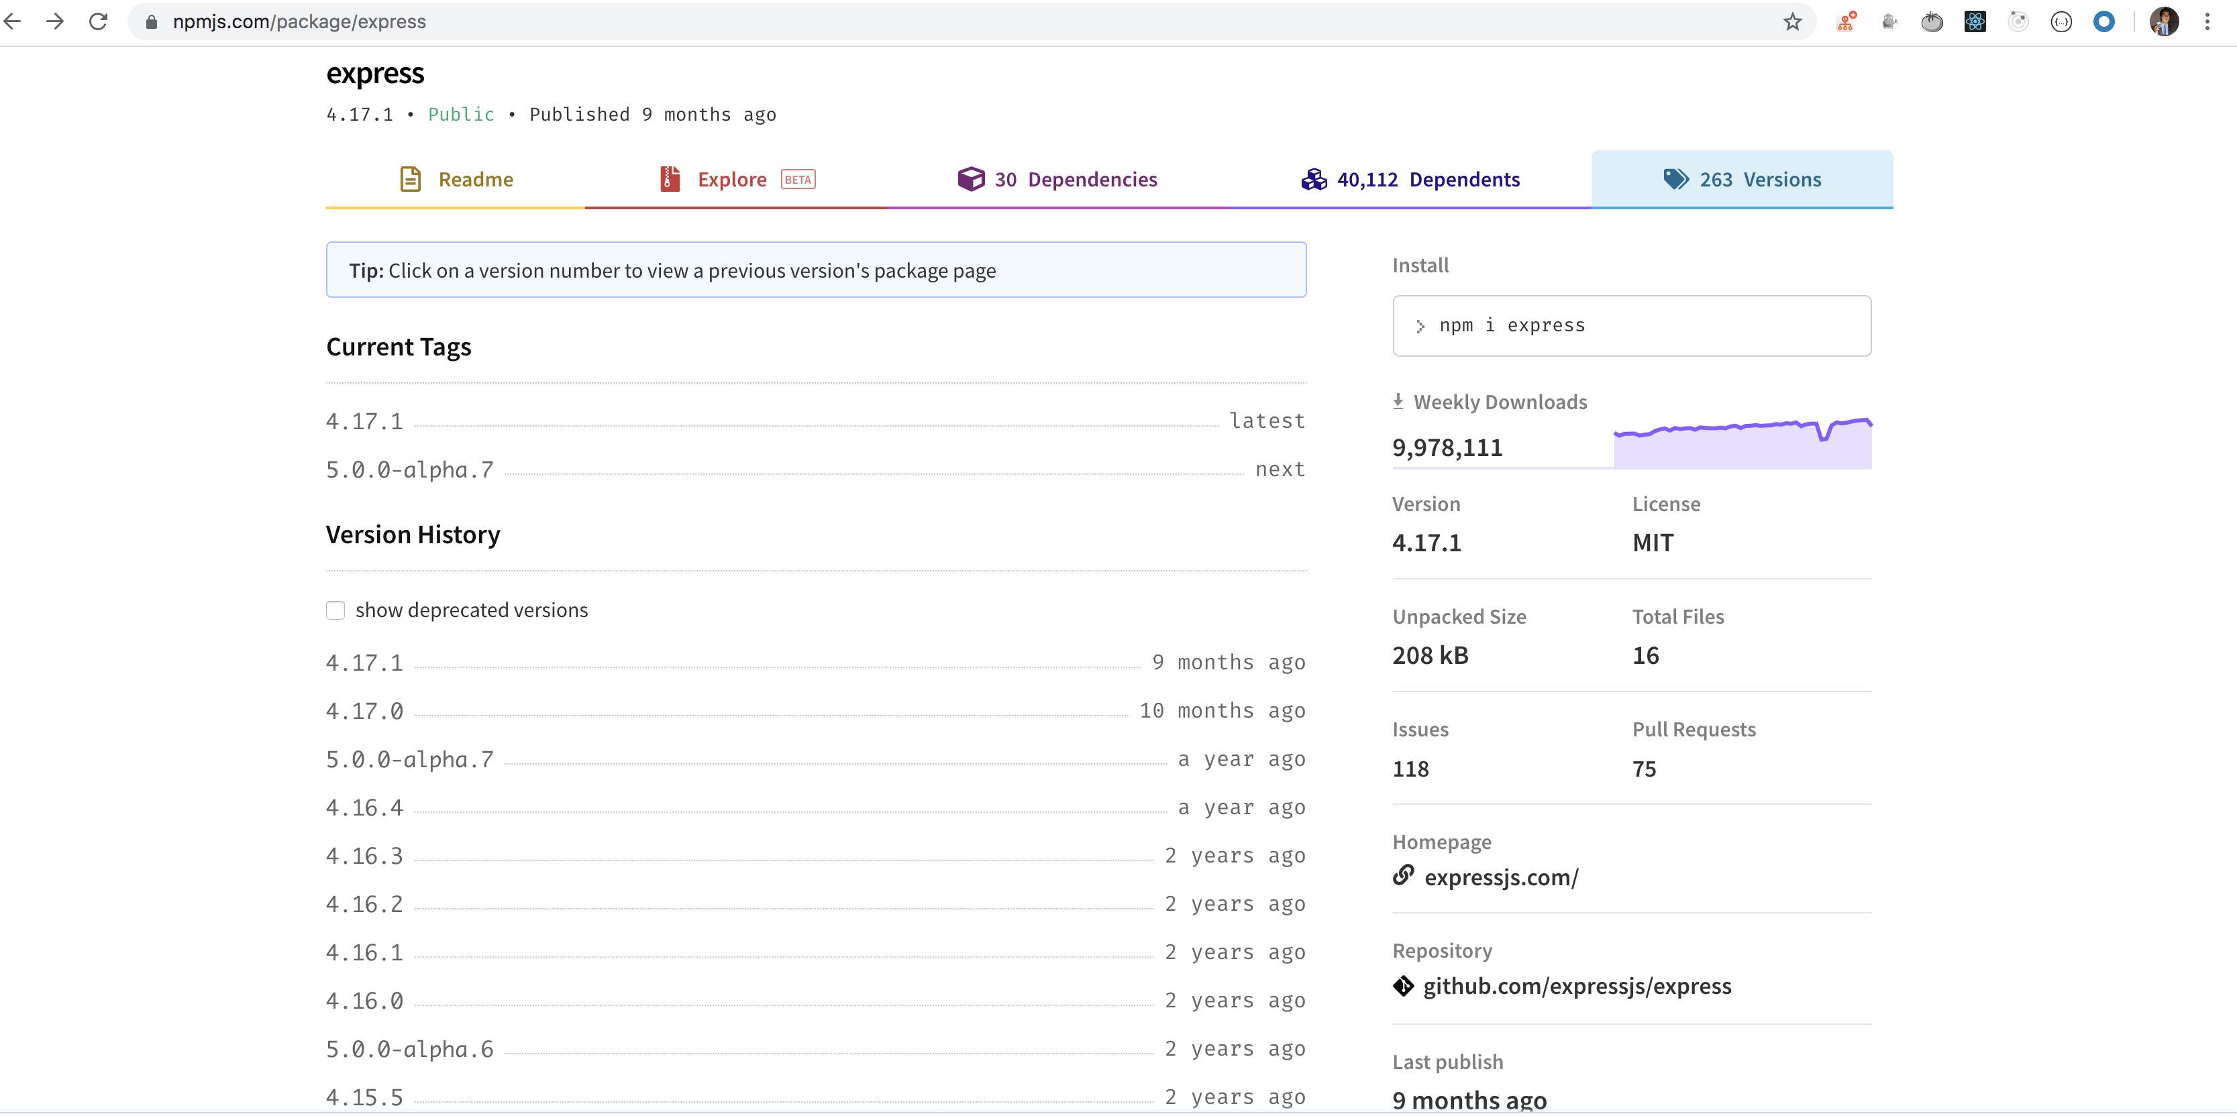This screenshot has height=1116, width=2237.
Task: Click the user profile avatar
Action: click(x=2163, y=21)
